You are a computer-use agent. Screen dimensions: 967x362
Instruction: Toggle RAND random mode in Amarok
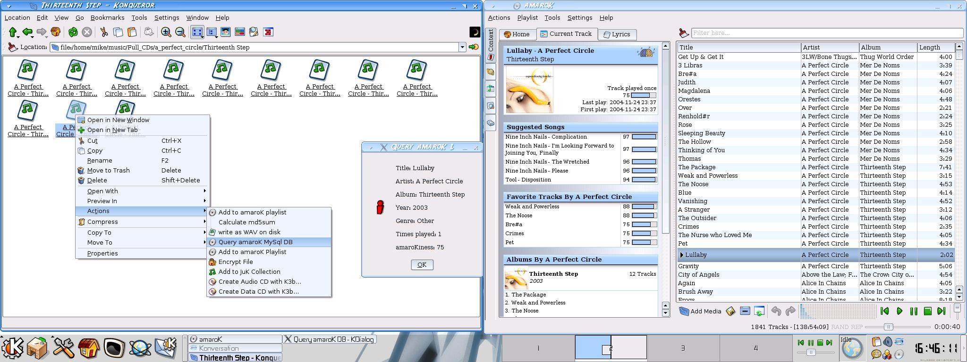pos(840,327)
